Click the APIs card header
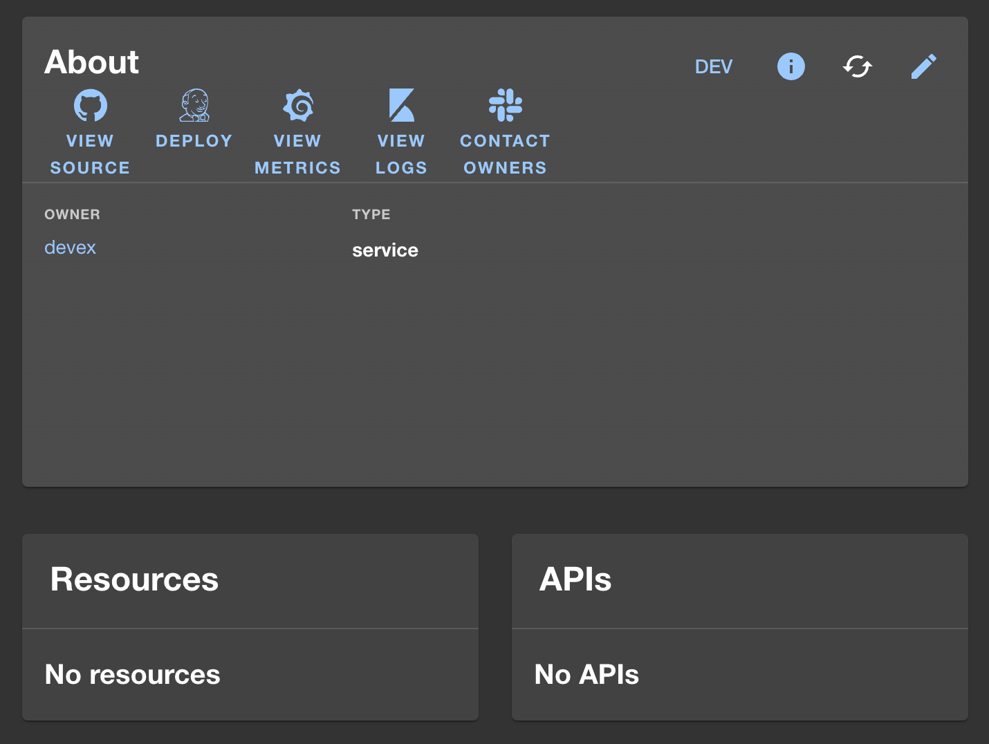Screen dimensions: 989x744 [x=575, y=580]
